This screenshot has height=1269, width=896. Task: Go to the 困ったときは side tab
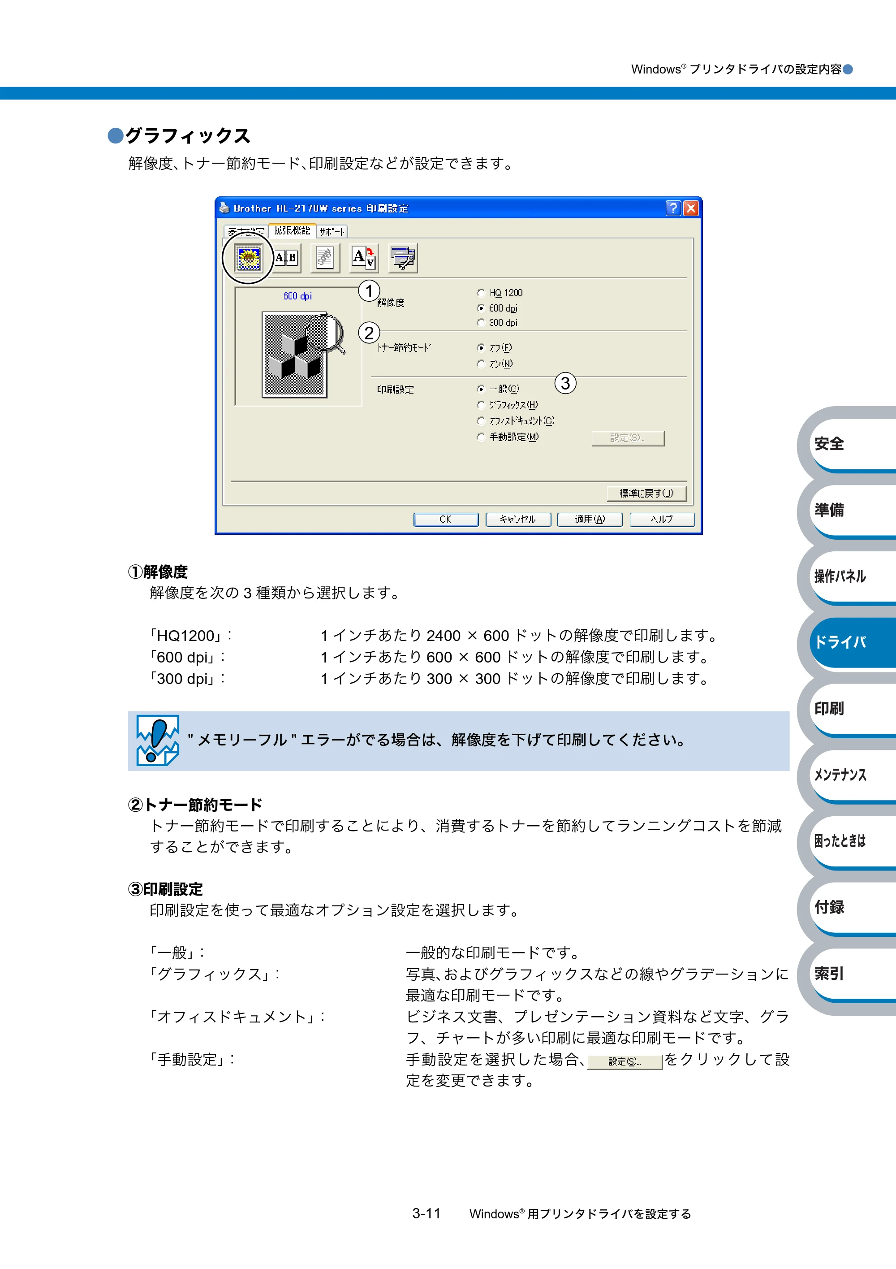coord(853,841)
